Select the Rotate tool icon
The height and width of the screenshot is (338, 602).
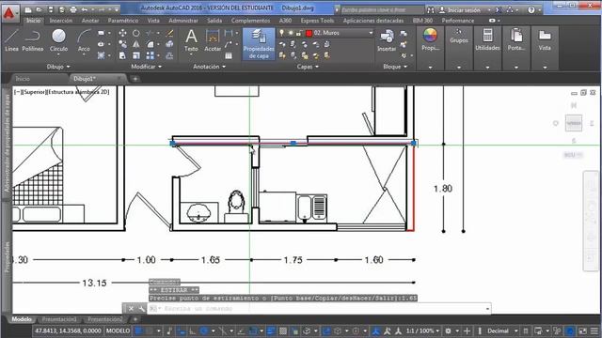[x=135, y=34]
